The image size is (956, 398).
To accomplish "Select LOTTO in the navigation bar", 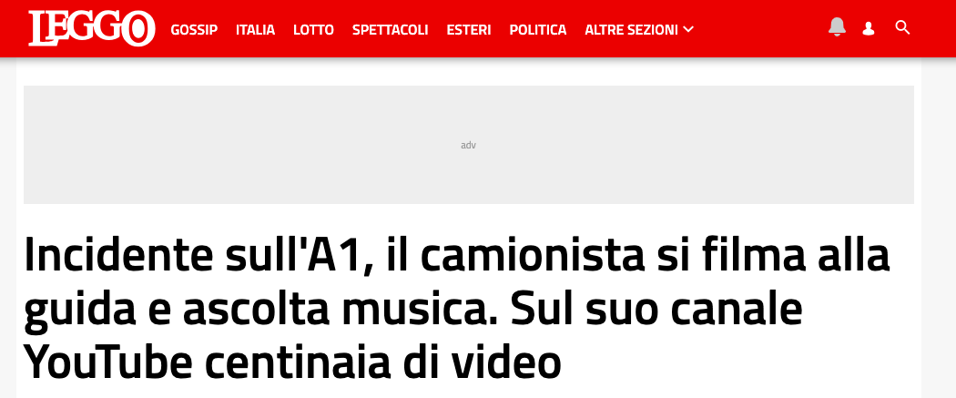I will click(313, 30).
